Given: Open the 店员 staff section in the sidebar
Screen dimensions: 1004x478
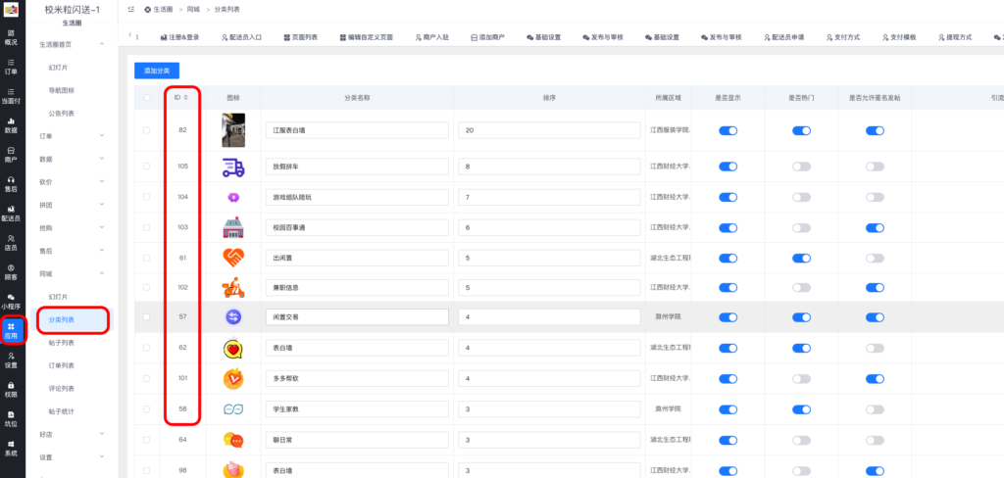Looking at the screenshot, I should pyautogui.click(x=11, y=243).
